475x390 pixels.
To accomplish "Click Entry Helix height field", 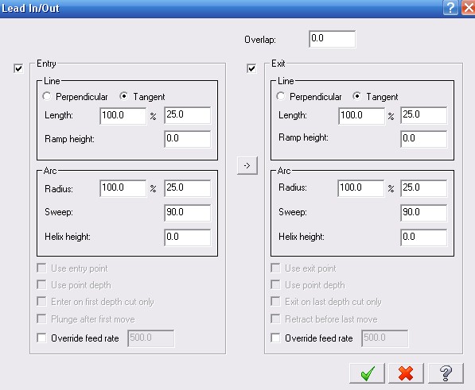I will click(x=188, y=237).
